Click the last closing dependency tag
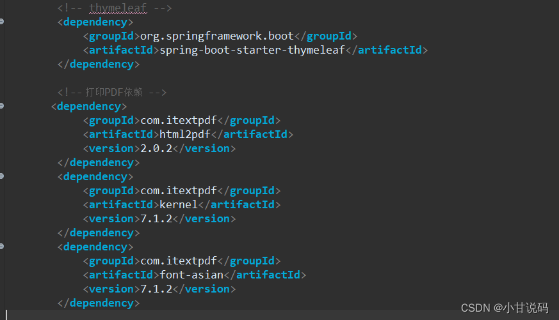559x320 pixels. (x=99, y=303)
